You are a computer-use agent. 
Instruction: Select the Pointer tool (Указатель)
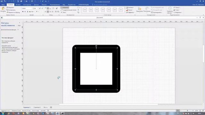(x=65, y=8)
